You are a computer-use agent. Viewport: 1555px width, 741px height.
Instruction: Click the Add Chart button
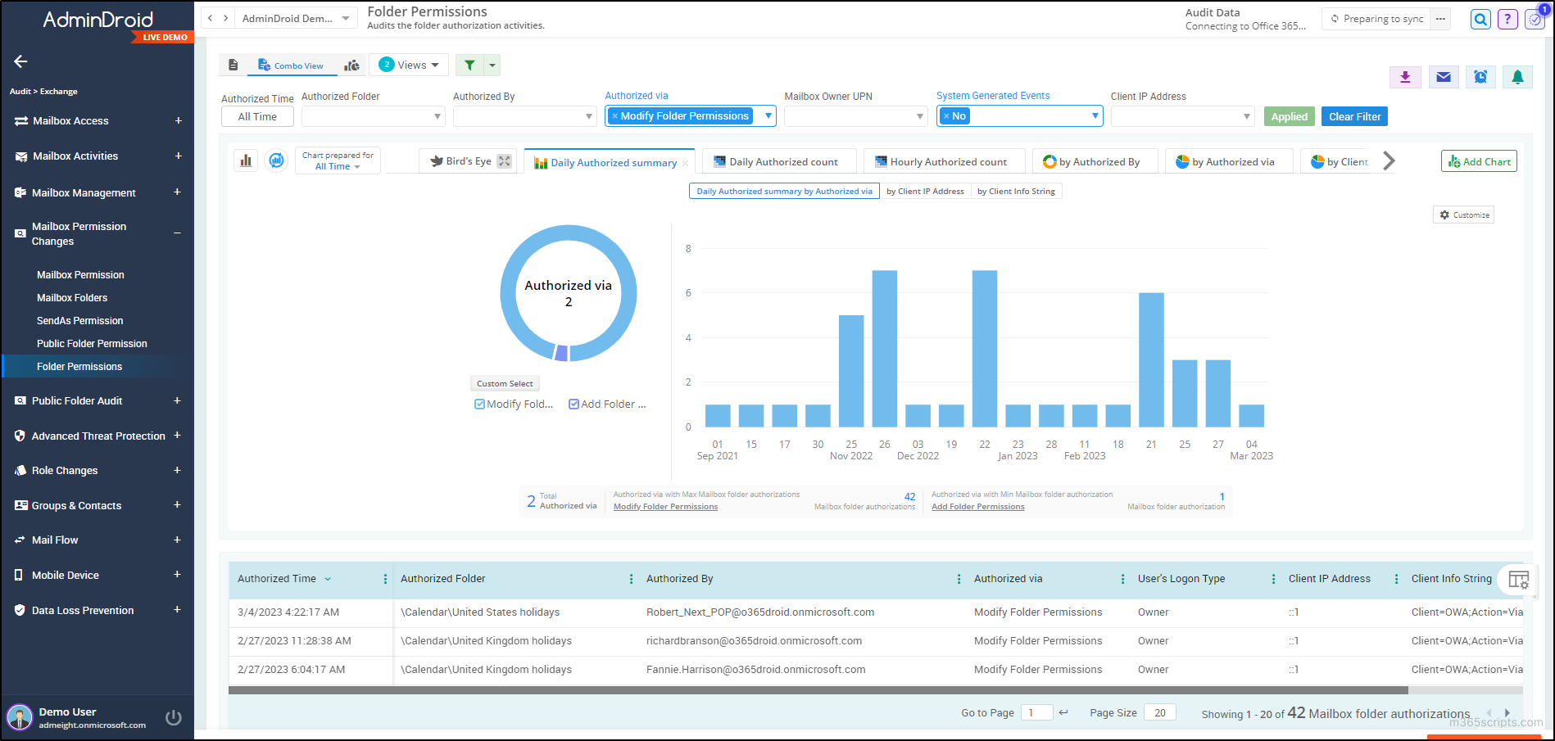point(1478,162)
